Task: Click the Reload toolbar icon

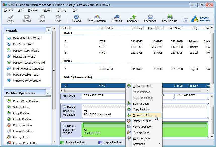Action: pos(77,18)
